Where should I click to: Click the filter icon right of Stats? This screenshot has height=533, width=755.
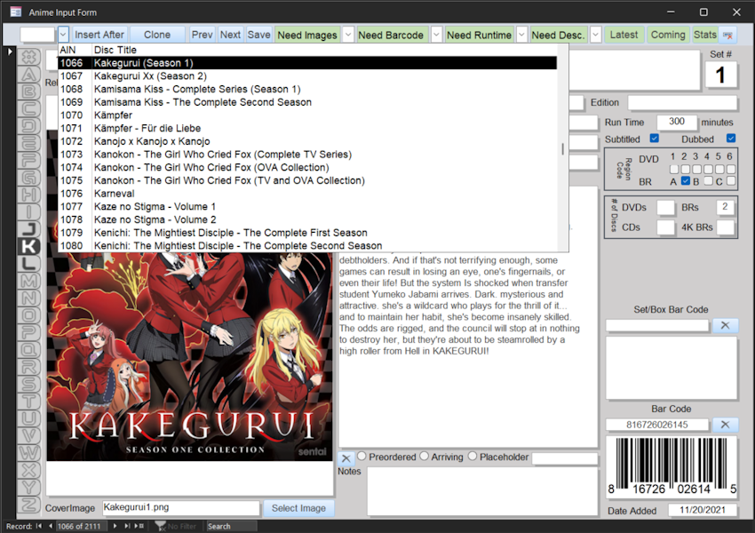(x=727, y=36)
